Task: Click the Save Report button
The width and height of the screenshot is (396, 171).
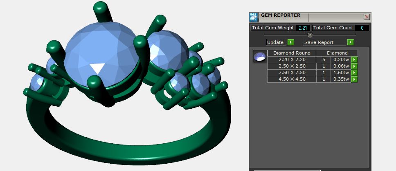Action: (x=325, y=42)
